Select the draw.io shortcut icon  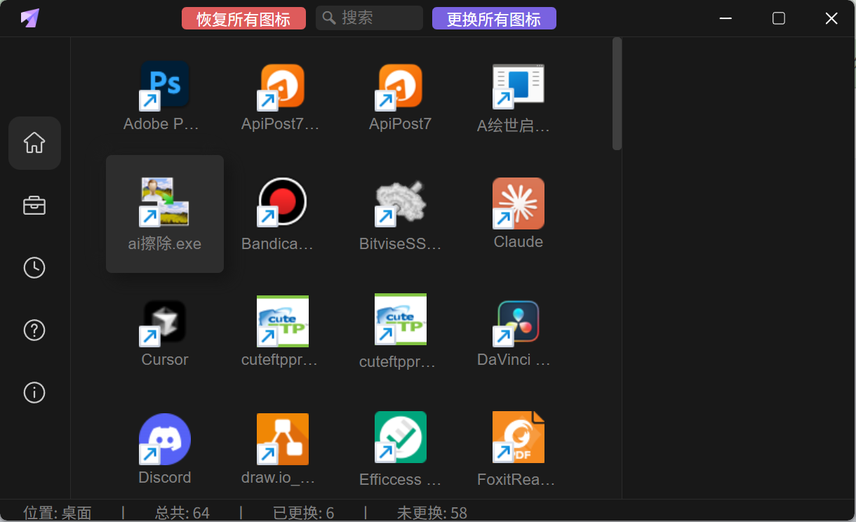point(282,438)
